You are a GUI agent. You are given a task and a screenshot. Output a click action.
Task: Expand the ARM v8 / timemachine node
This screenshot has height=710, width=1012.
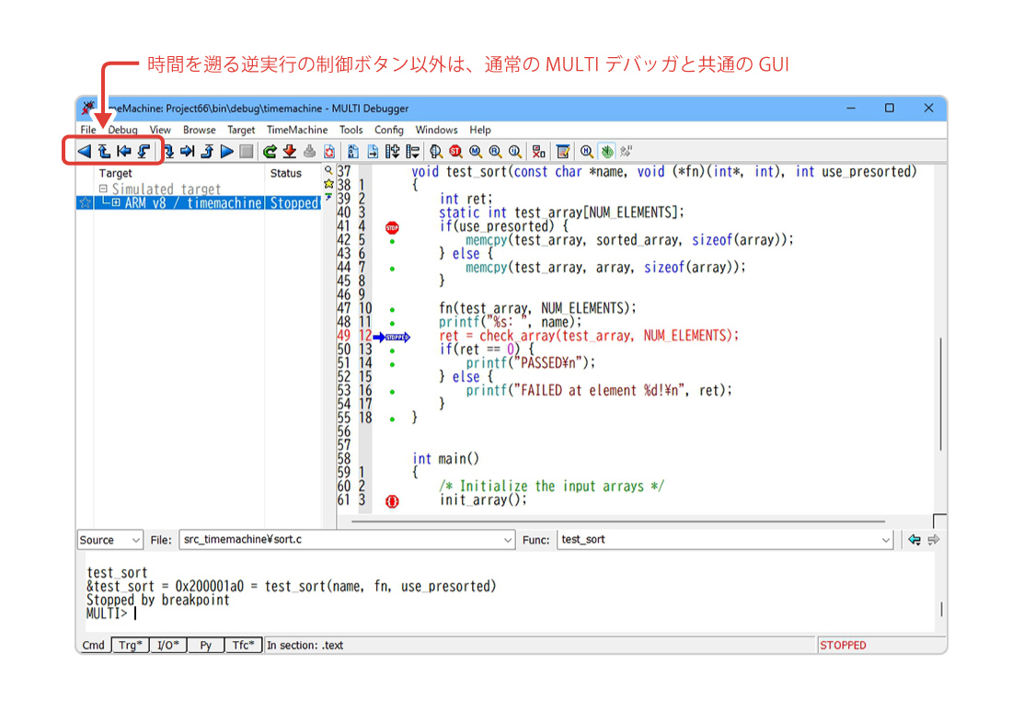[x=116, y=202]
